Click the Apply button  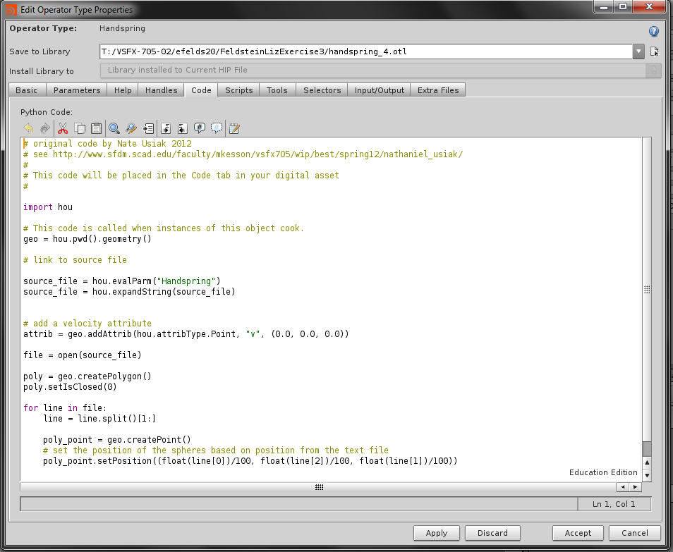436,533
